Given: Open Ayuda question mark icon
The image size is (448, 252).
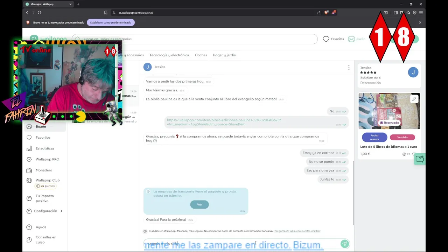Looking at the screenshot, I should click(x=29, y=227).
